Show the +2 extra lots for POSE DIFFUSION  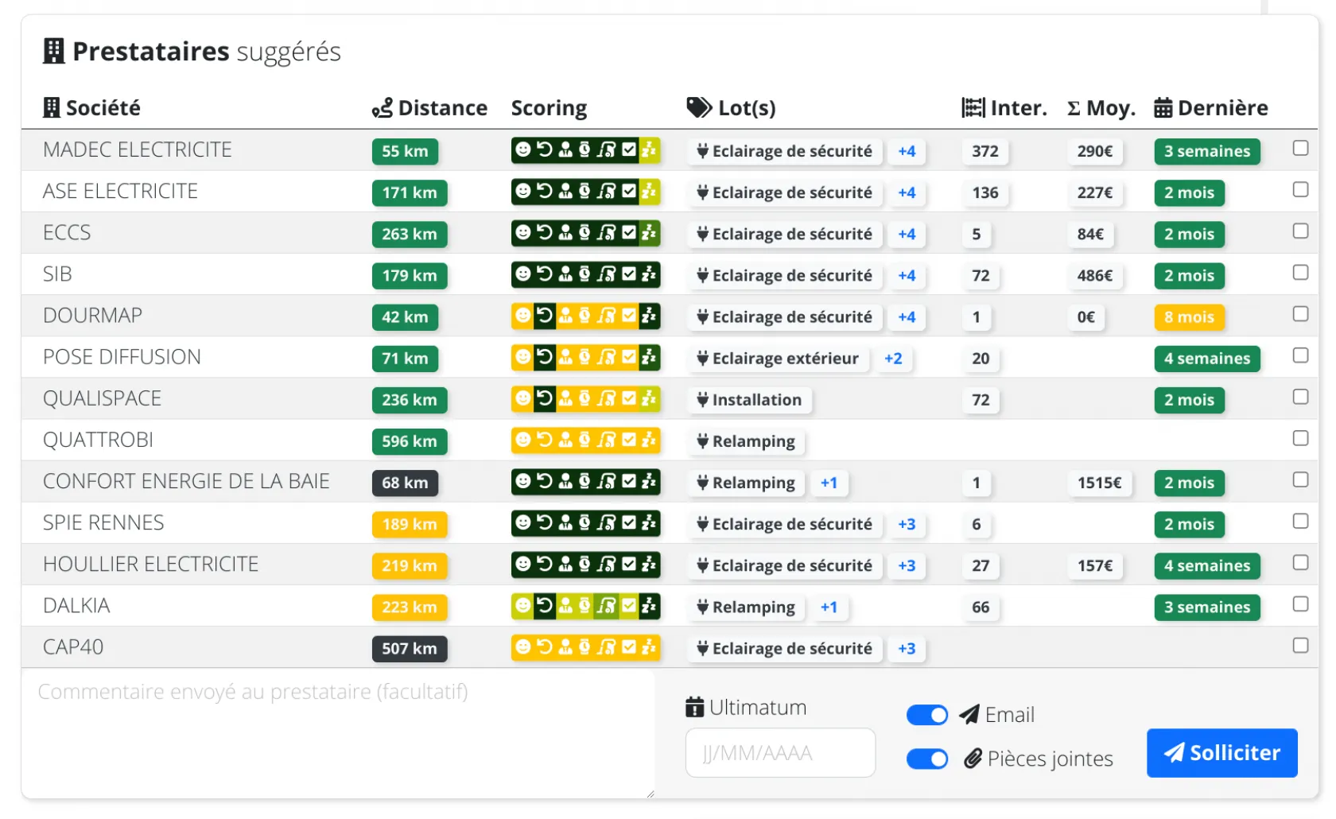893,359
